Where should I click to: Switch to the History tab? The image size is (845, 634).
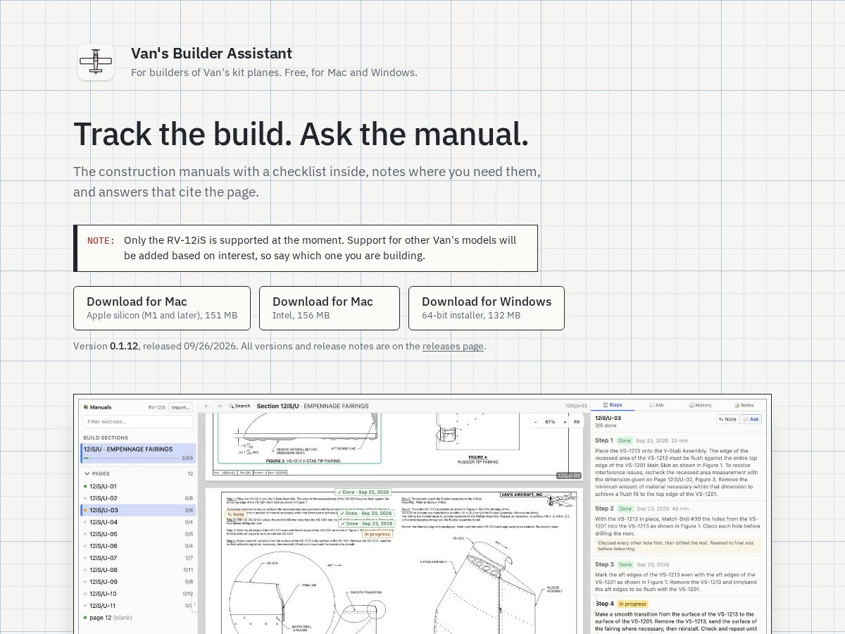pos(700,405)
